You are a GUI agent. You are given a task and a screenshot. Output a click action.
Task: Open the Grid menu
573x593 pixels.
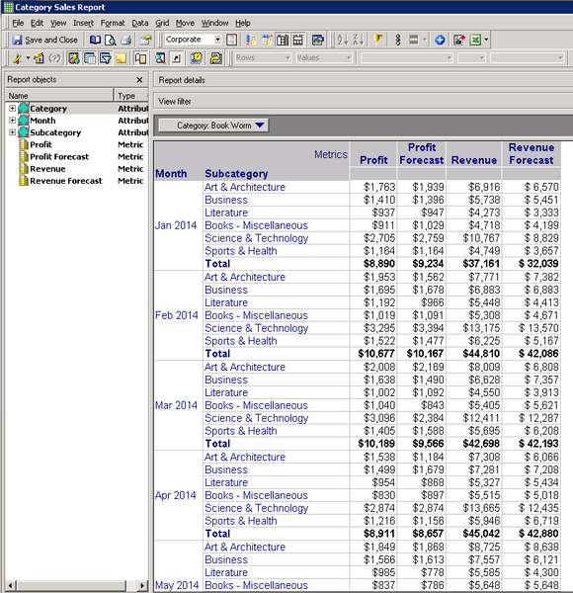coord(162,23)
